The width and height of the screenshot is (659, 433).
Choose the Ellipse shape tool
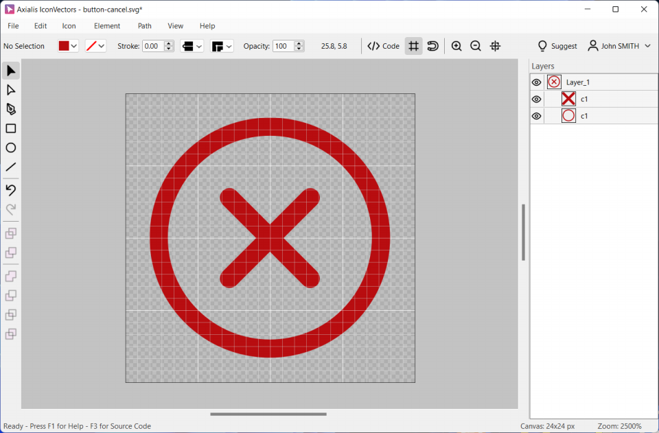(11, 148)
